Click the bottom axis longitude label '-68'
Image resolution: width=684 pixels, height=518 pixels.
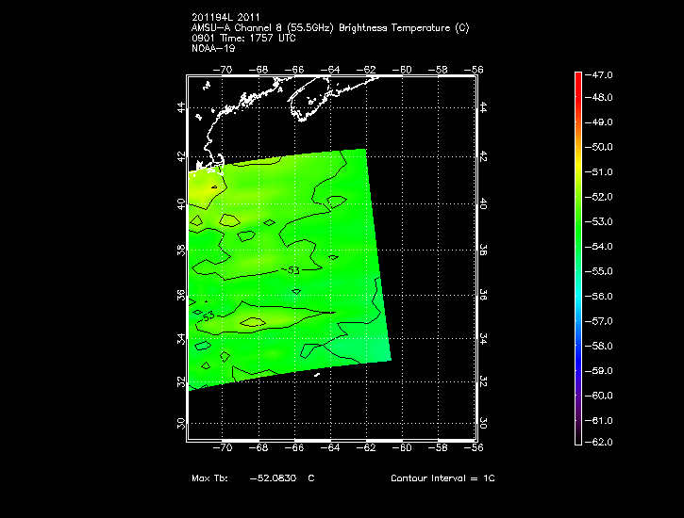click(x=259, y=447)
